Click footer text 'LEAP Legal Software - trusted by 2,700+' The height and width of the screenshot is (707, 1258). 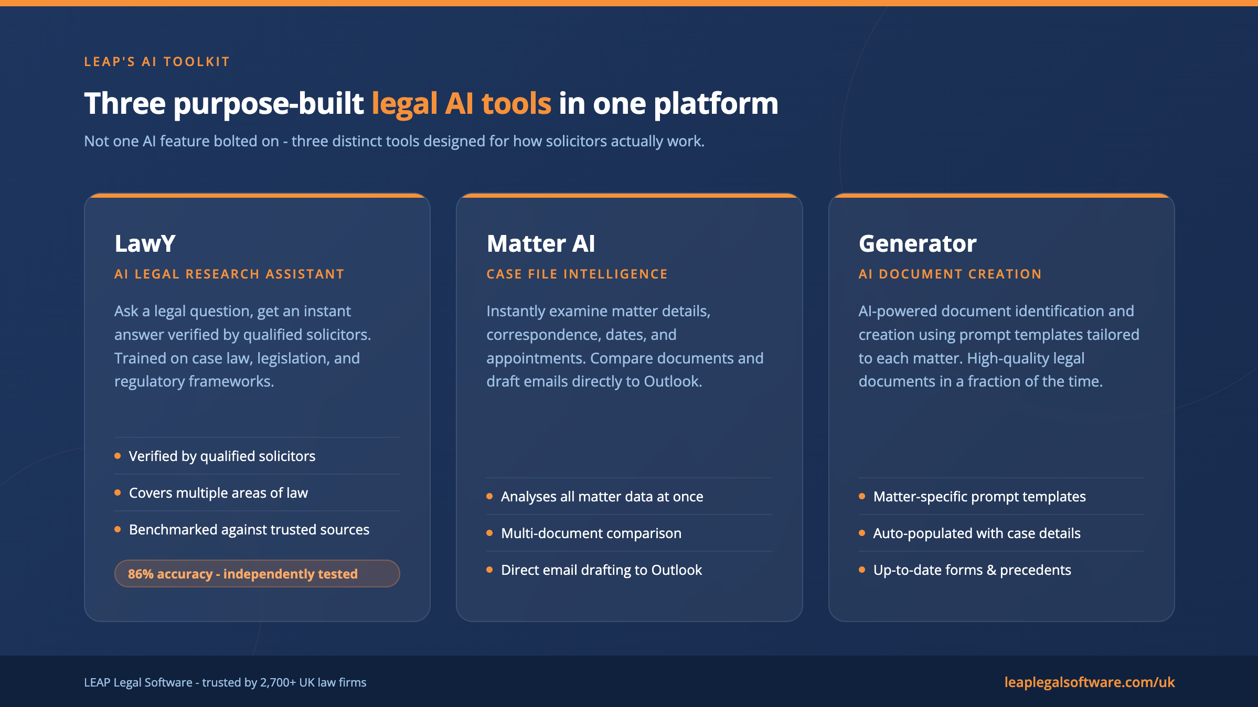tap(225, 682)
